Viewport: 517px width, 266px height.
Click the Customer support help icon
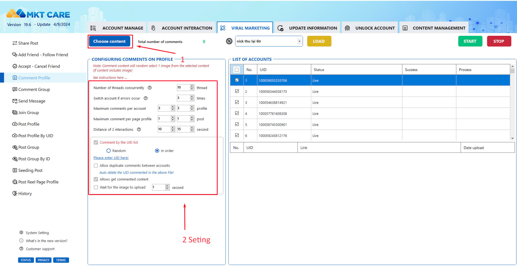21,249
